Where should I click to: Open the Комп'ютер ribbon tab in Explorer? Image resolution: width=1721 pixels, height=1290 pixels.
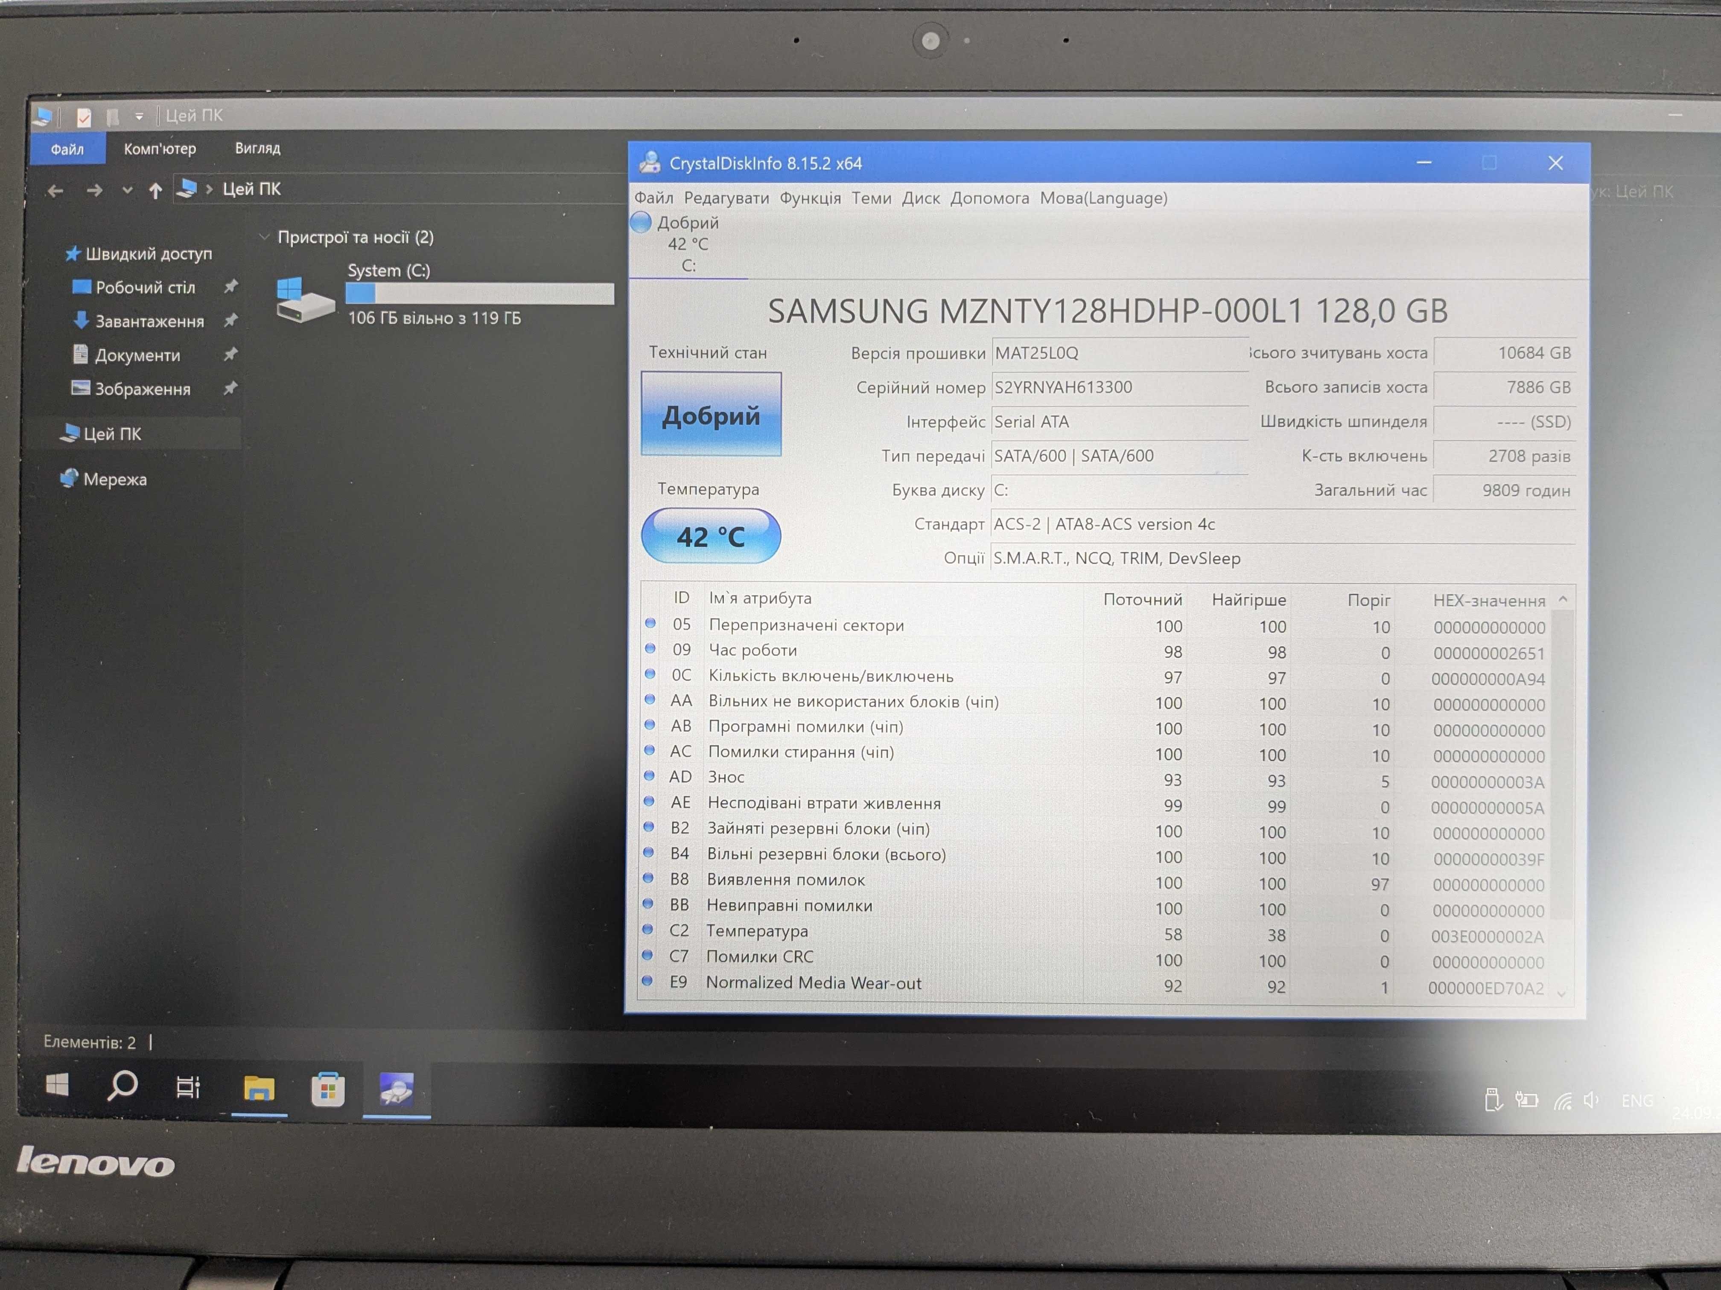click(160, 148)
